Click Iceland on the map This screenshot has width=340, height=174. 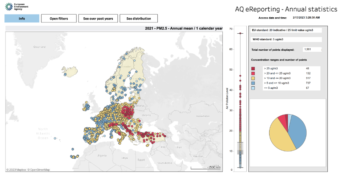point(69,71)
